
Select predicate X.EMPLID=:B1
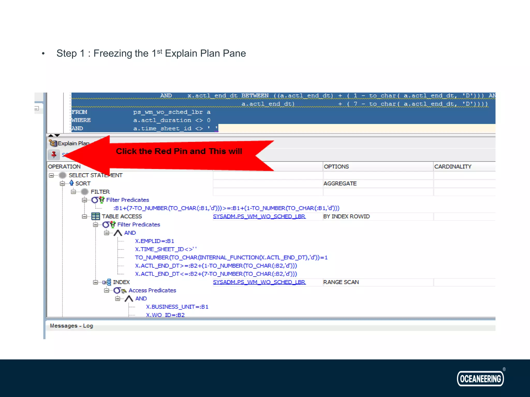tap(154, 241)
